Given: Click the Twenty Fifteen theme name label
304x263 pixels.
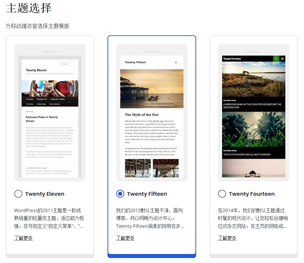Looking at the screenshot, I should [x=147, y=194].
